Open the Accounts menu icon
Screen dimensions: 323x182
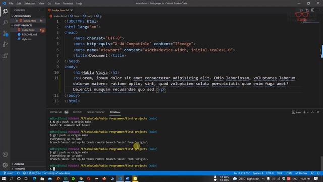tap(5, 154)
